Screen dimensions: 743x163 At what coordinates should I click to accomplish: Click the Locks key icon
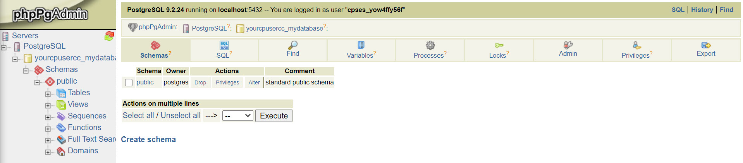click(x=499, y=45)
